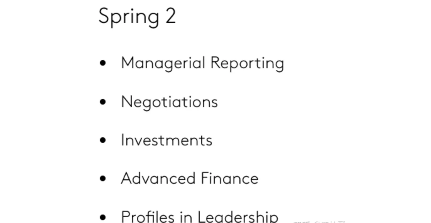The image size is (431, 223).
Task: Click the capital N in Negotiations
Action: click(126, 102)
